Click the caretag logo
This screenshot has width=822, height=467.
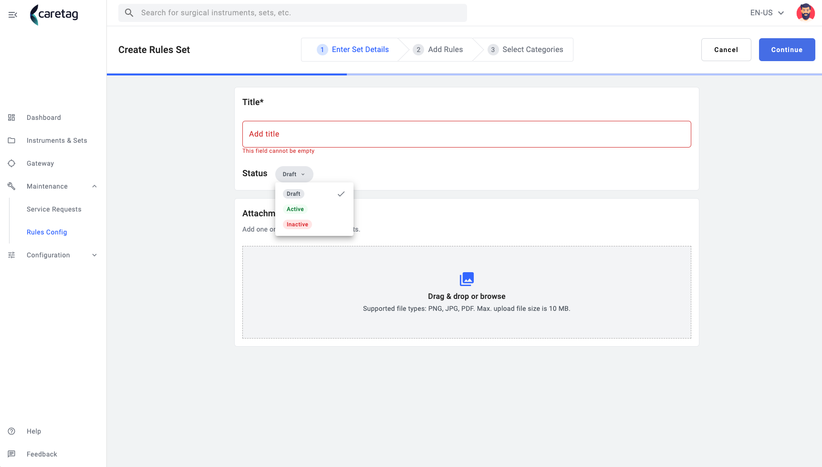click(x=54, y=14)
